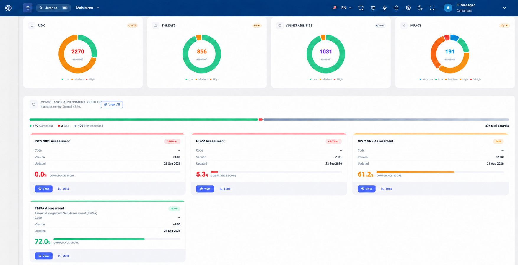Screen dimensions: 518x265
Task: View the GDPR Assessment
Action: pyautogui.click(x=205, y=189)
